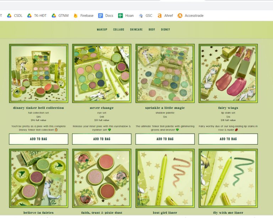273x218 pixels.
Task: Click the $51 full value text
Action: pyautogui.click(x=102, y=120)
